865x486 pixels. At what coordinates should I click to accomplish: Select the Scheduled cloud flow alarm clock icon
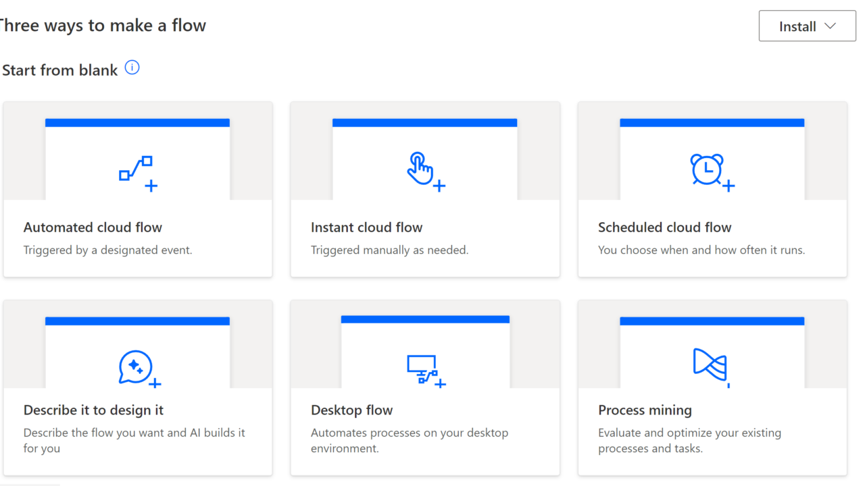pyautogui.click(x=712, y=172)
